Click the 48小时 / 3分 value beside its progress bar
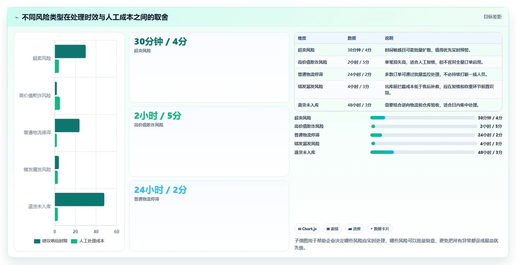 tap(490, 153)
